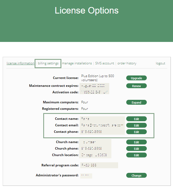Open the license information tab
This screenshot has height=188, width=173.
click(x=21, y=63)
